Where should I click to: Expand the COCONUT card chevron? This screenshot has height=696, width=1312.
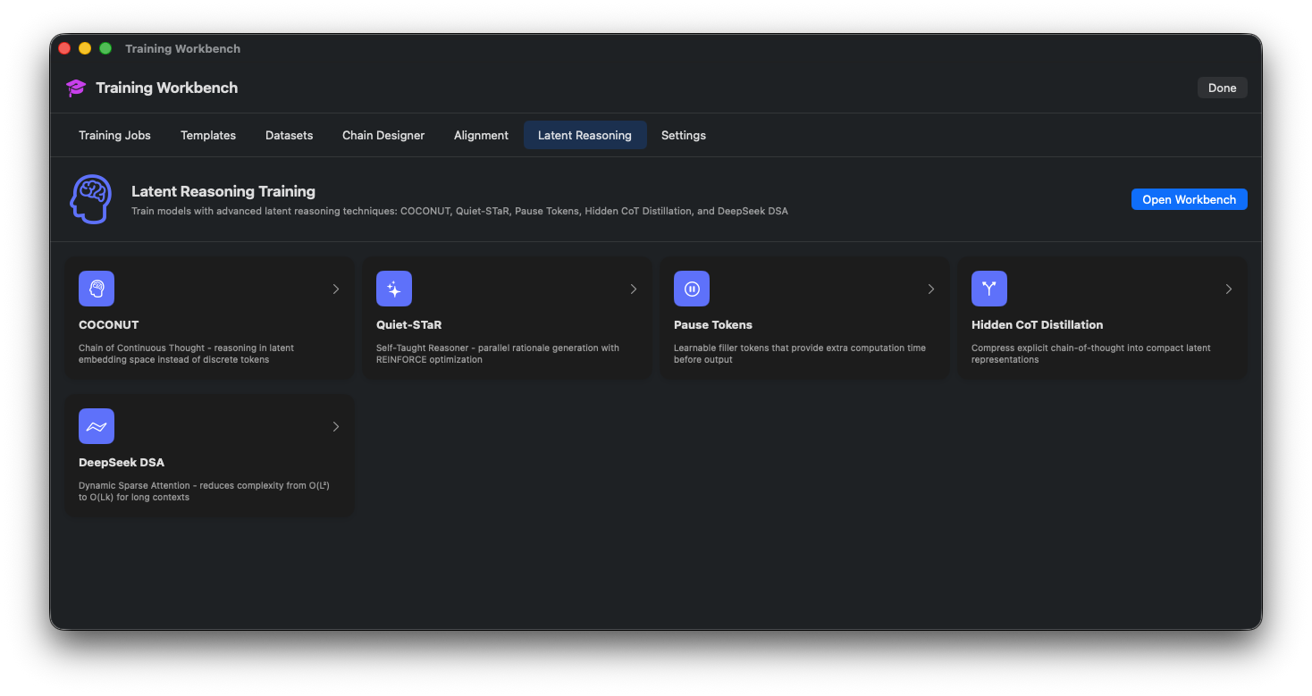[x=336, y=289]
